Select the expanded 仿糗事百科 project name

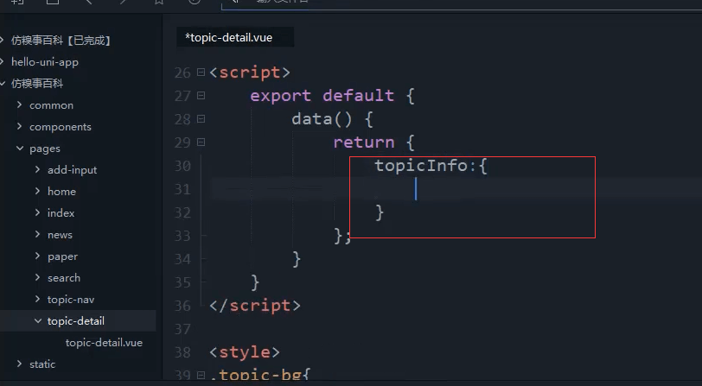click(37, 83)
